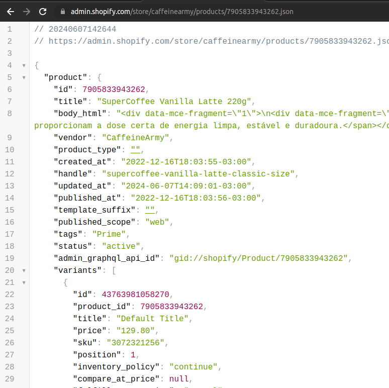The height and width of the screenshot is (388, 389).
Task: Focus the address bar URL
Action: 182,12
